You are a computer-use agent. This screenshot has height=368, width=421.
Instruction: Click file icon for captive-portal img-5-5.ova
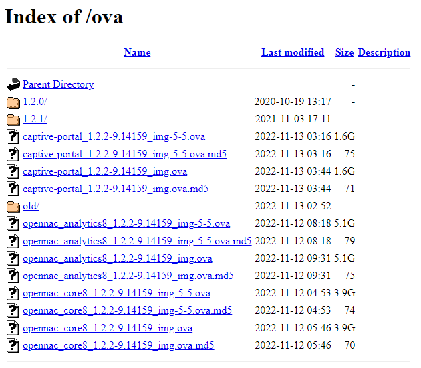[x=13, y=136]
